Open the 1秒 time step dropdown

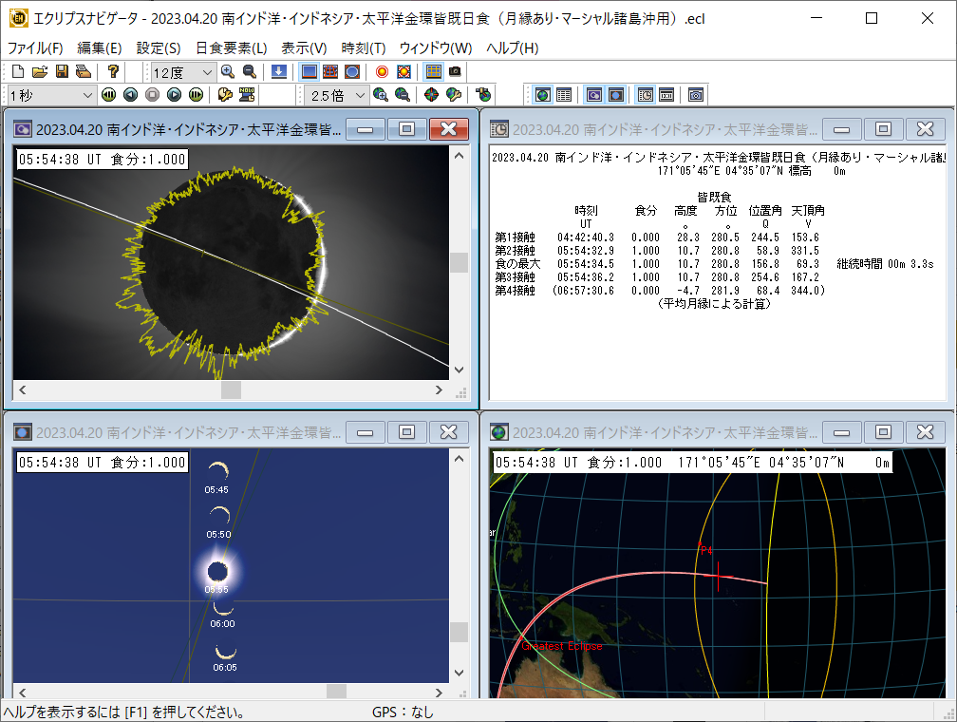point(87,95)
